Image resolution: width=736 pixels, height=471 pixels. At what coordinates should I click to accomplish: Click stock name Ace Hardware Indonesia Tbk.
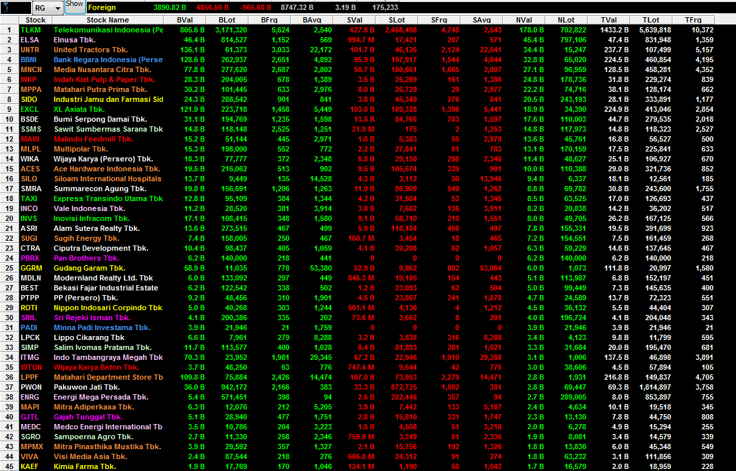pos(107,169)
